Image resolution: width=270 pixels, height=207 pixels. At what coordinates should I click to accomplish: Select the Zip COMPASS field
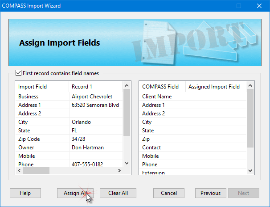tap(146, 139)
